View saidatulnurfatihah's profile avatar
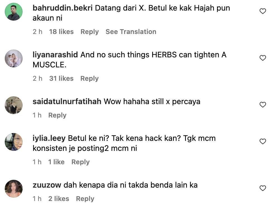The height and width of the screenshot is (211, 272). point(14,105)
